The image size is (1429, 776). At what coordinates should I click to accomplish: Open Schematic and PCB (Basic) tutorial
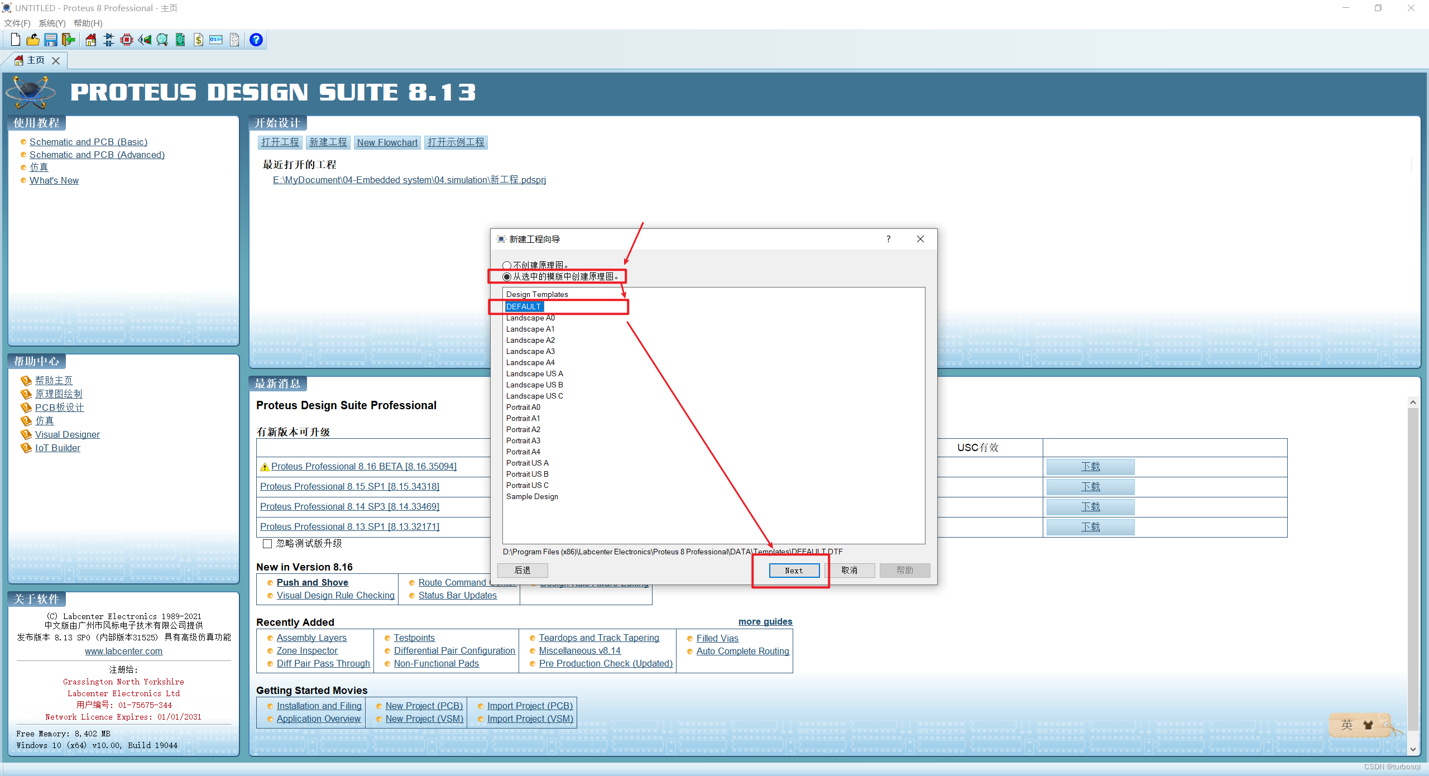(x=88, y=142)
